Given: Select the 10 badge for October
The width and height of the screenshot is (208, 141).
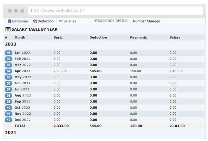Looking at the screenshot, I should coord(9,108).
